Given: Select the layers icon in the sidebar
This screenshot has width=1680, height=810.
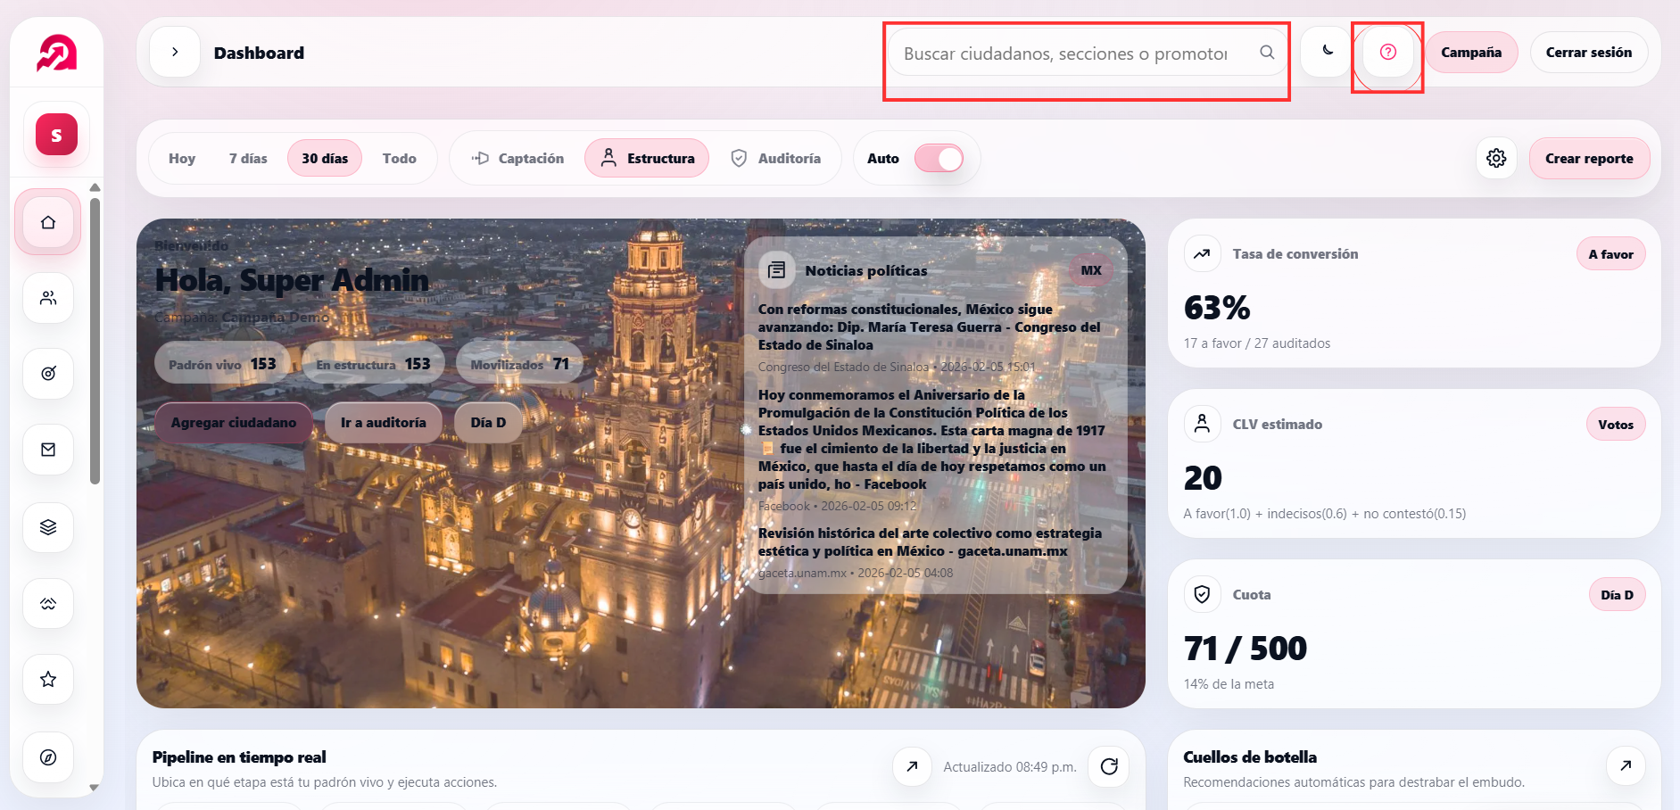Looking at the screenshot, I should (47, 527).
